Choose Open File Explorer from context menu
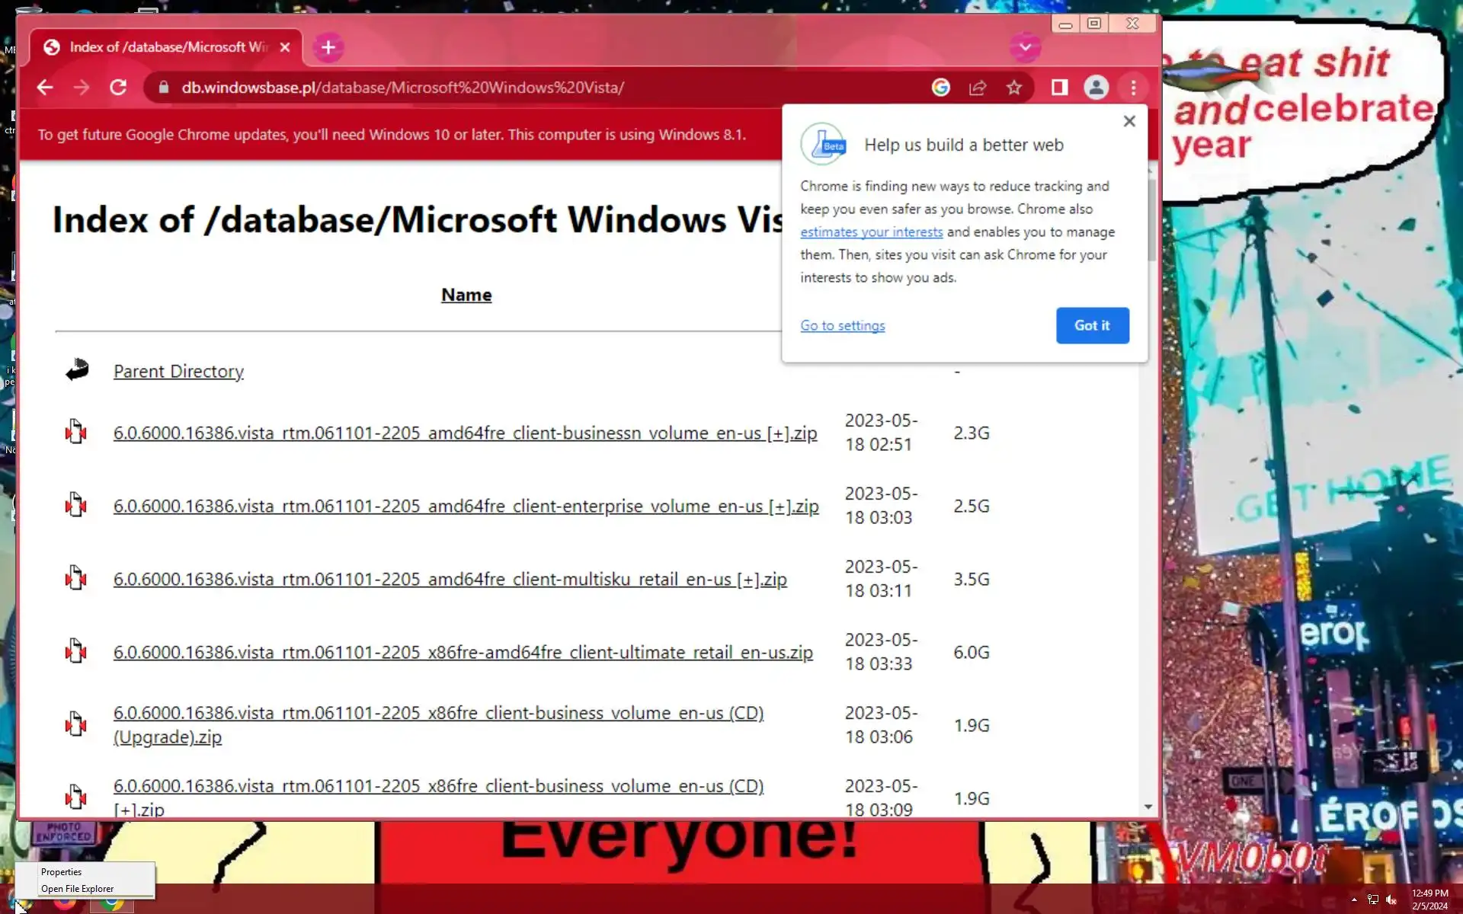This screenshot has height=914, width=1463. click(x=77, y=889)
